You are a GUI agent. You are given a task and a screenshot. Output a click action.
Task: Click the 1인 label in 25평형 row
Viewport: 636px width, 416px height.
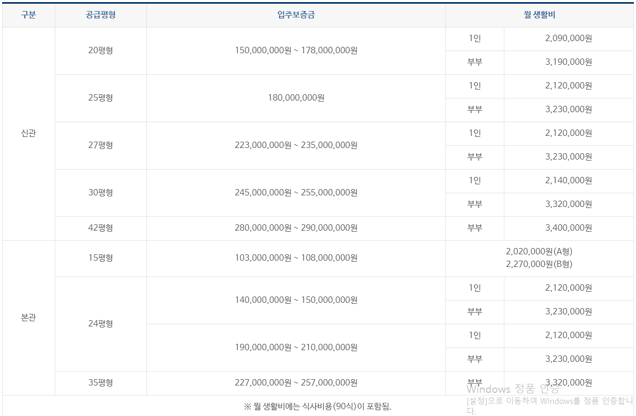tap(475, 86)
